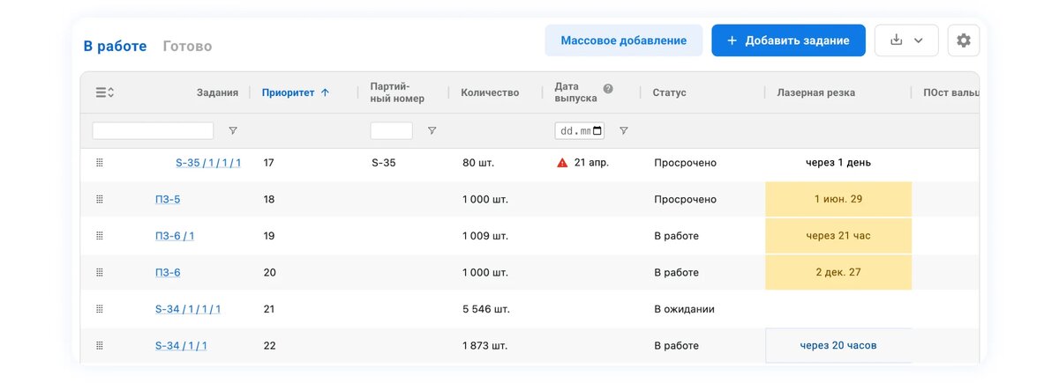Open the ПЗ-6 / 1 task link
Screen dimensions: 1059x383
[175, 236]
